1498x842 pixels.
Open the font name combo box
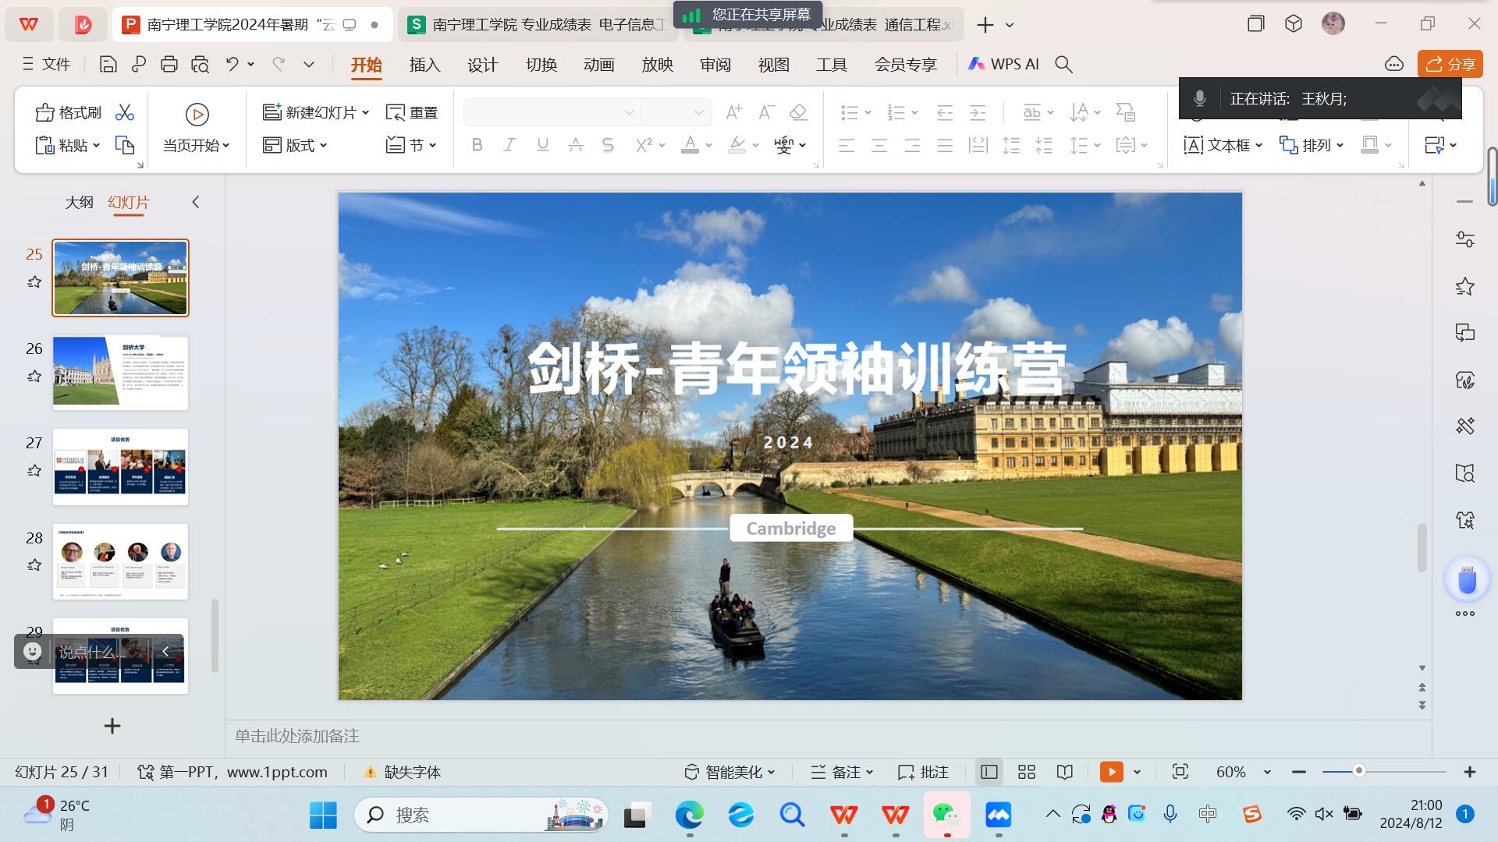coord(552,113)
